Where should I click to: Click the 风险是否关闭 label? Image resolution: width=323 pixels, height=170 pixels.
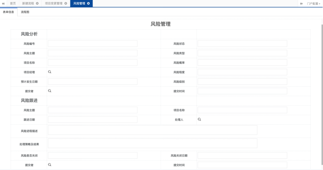click(29, 155)
